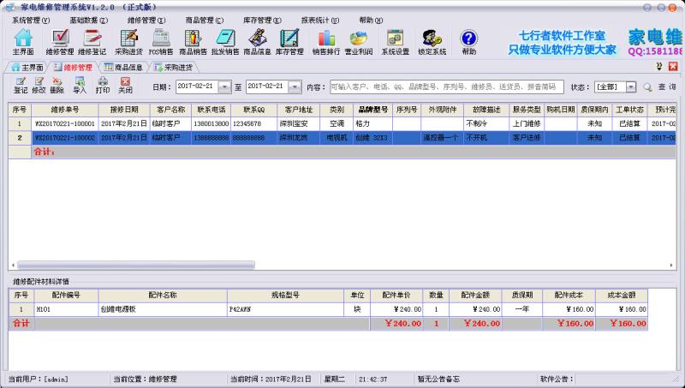Click the red 关闭 close icon in the sub-toolbar
The width and height of the screenshot is (685, 388).
point(125,85)
